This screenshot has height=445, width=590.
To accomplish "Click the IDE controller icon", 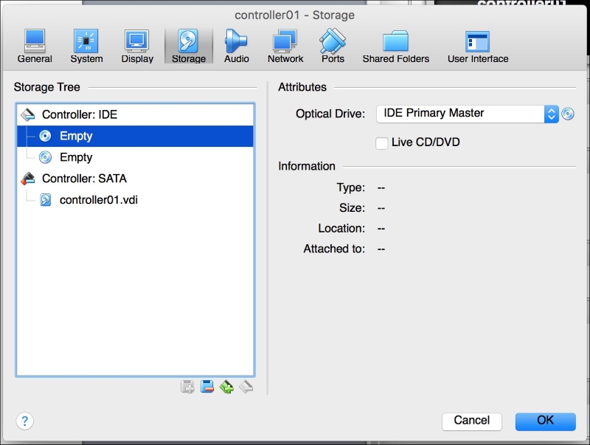I will 28,114.
